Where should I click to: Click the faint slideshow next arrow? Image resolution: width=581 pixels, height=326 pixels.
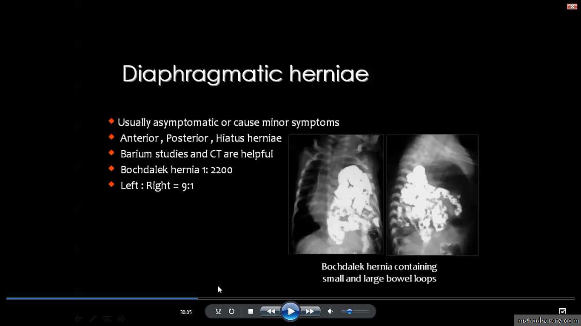[121, 318]
